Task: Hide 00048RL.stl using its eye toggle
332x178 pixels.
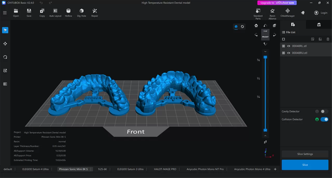Action: click(288, 46)
